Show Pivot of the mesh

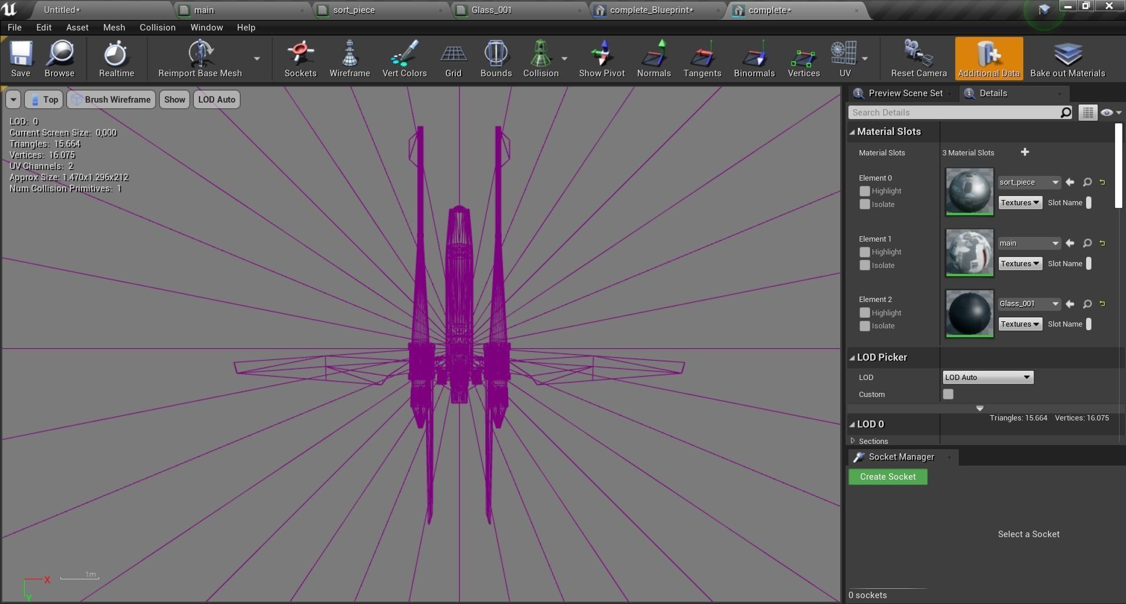[601, 59]
